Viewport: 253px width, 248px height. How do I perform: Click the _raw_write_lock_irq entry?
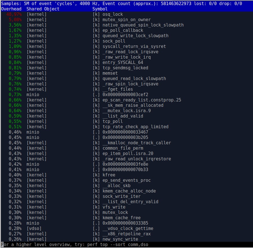pos(126,57)
